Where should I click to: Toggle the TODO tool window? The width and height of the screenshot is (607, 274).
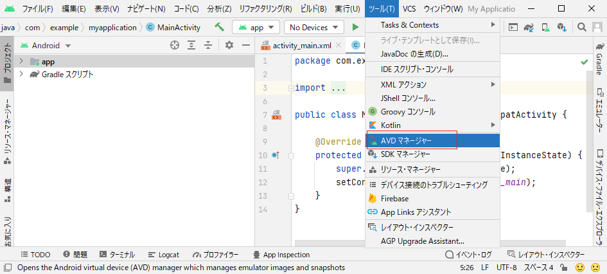pos(35,255)
